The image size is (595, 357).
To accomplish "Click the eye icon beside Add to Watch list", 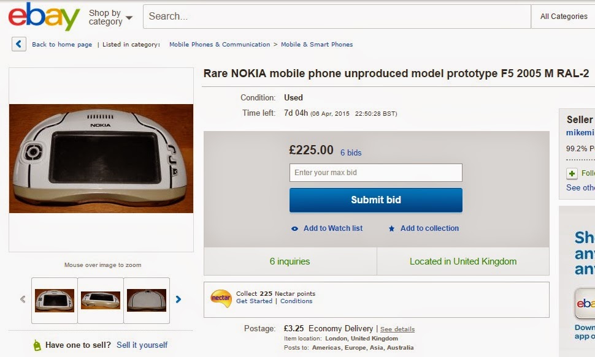I will (295, 228).
